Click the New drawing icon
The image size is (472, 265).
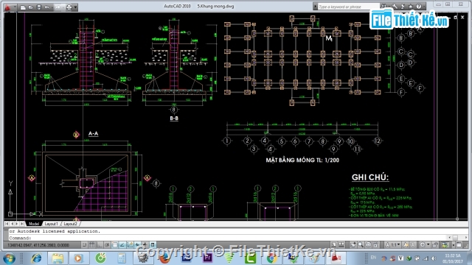click(23, 7)
